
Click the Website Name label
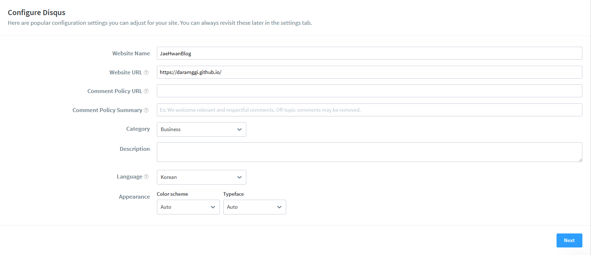pyautogui.click(x=131, y=53)
